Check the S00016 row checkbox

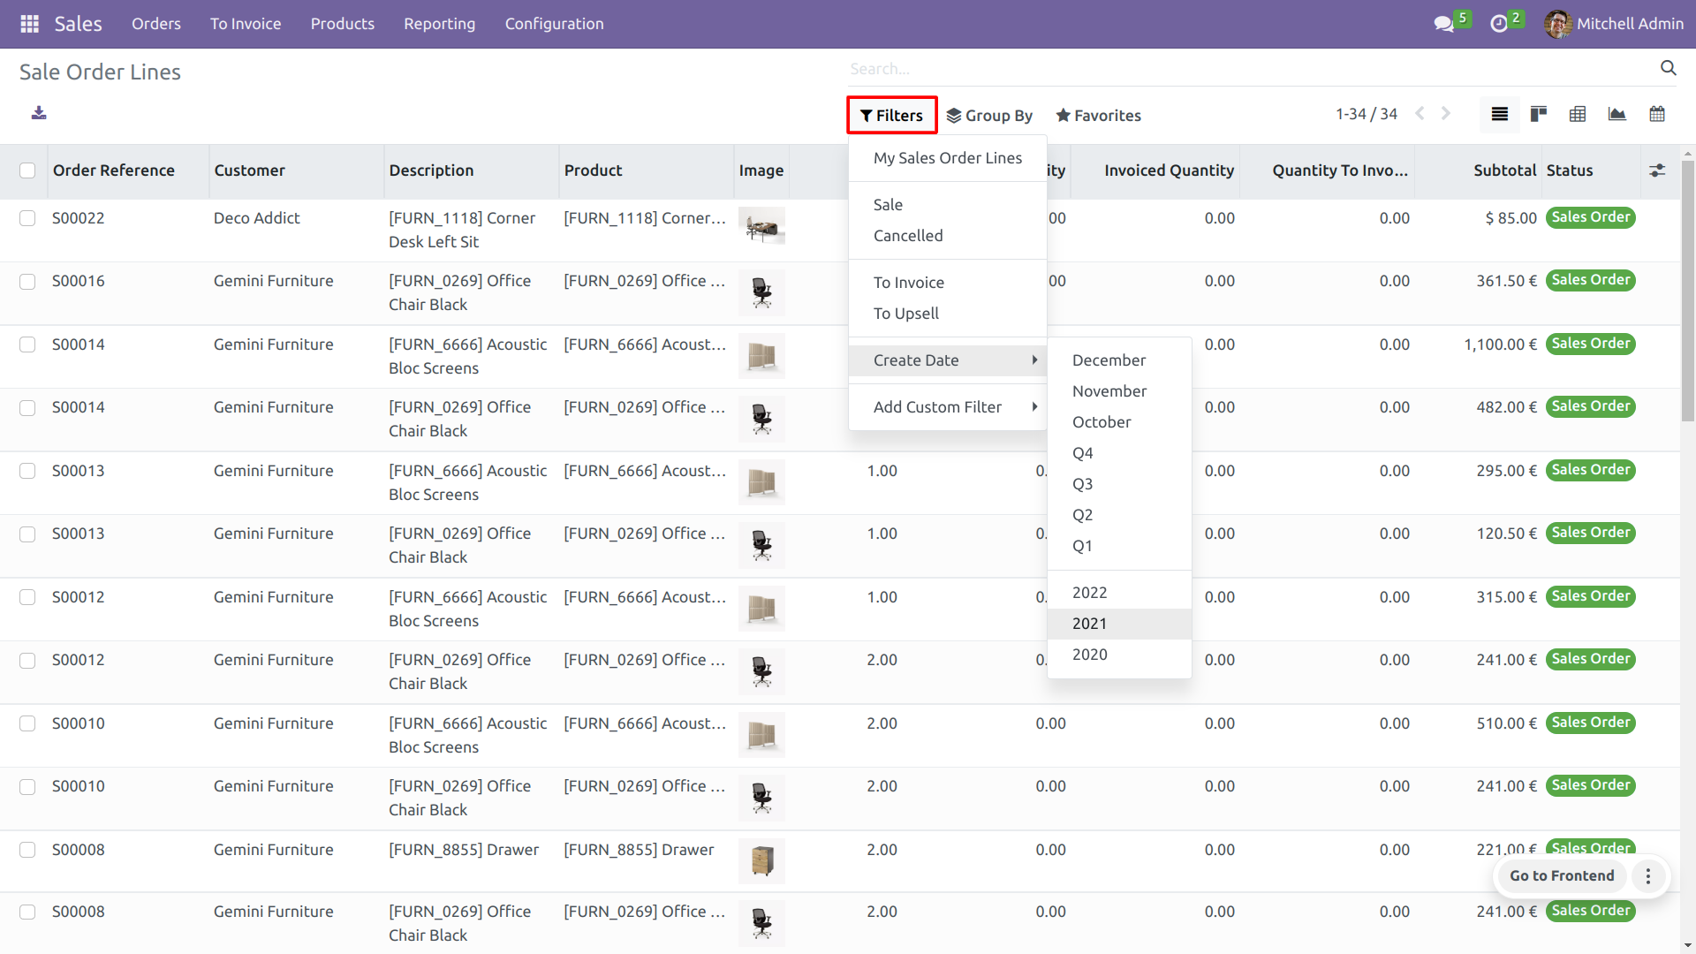pos(27,282)
